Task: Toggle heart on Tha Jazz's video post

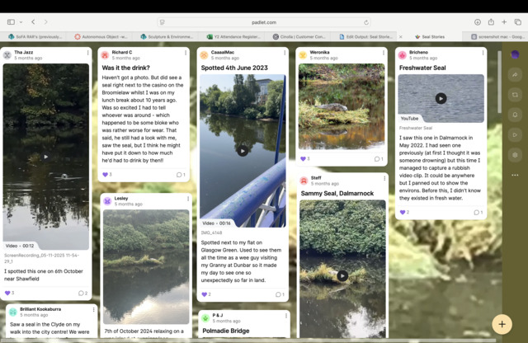Action: click(8, 293)
